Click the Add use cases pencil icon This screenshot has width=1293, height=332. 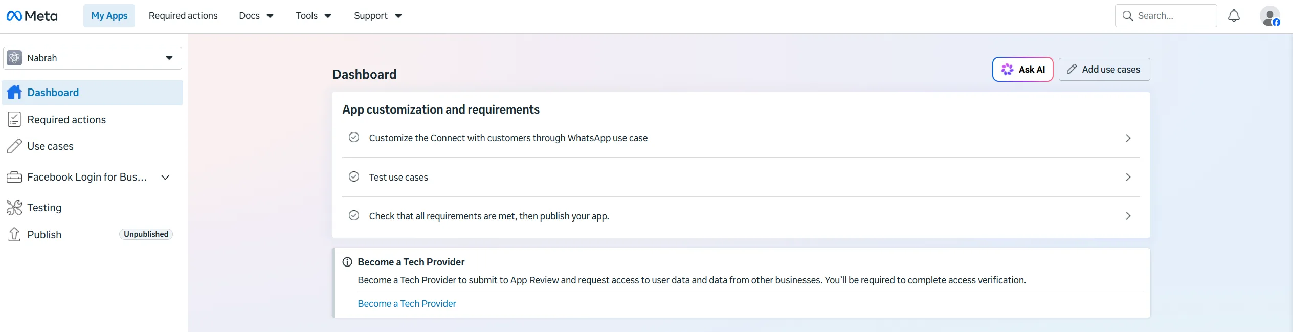(x=1072, y=69)
